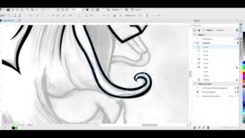This screenshot has height=138, width=245.
Task: Toggle show rulers in top toolbar
Action: pos(93,10)
